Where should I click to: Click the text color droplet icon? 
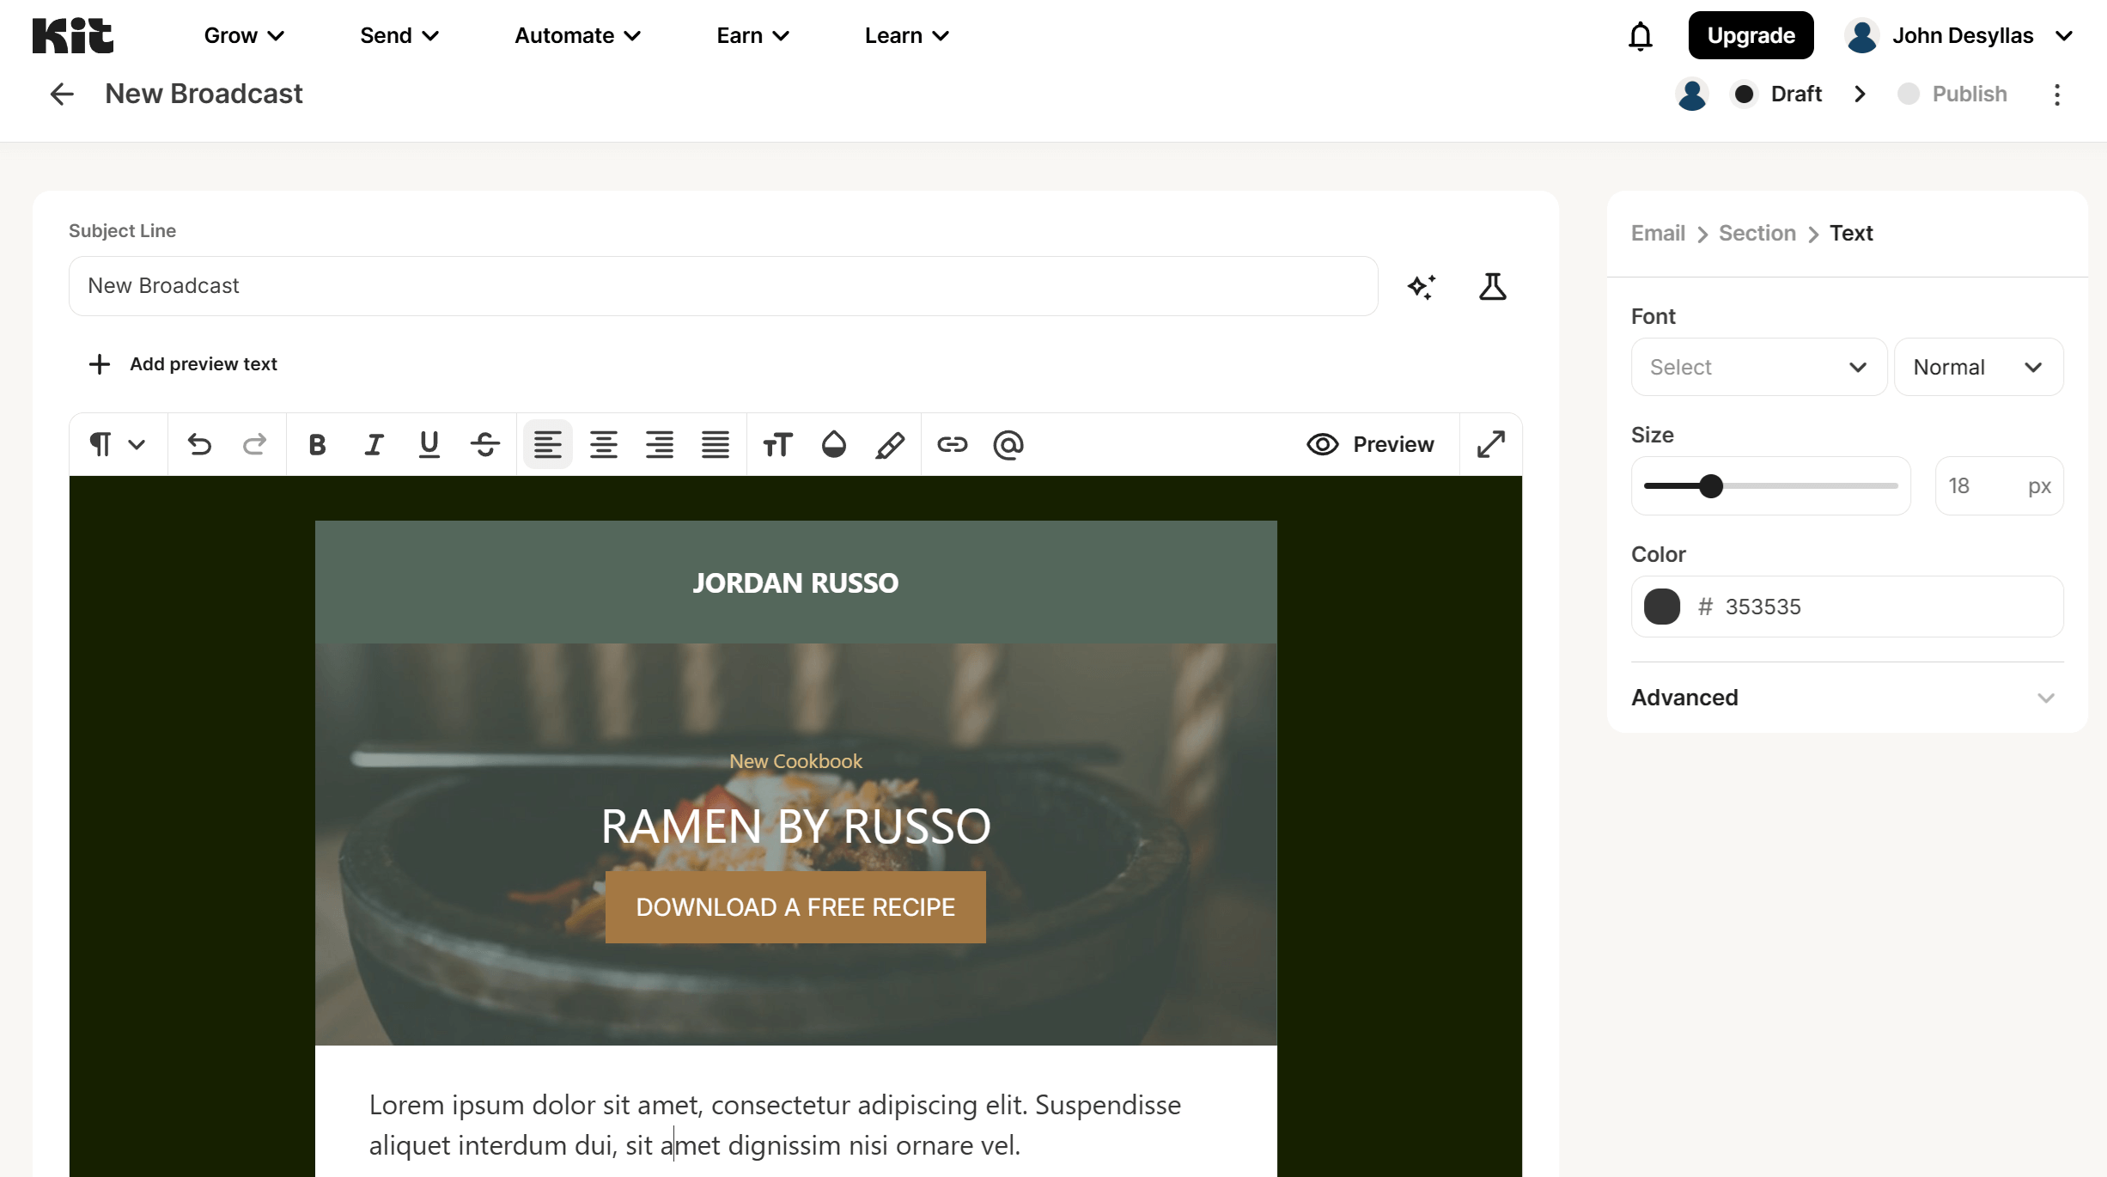[x=833, y=444]
